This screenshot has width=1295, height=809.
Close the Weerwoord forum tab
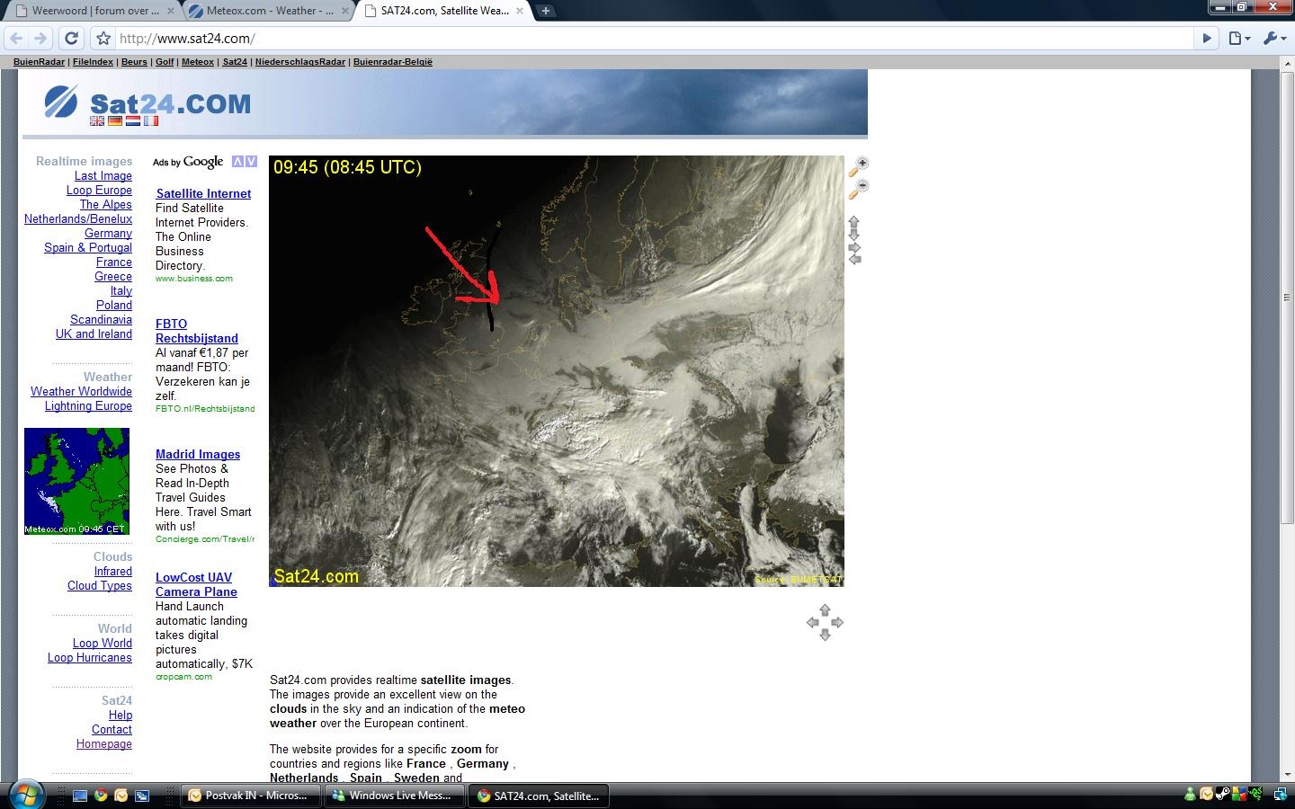coord(171,11)
